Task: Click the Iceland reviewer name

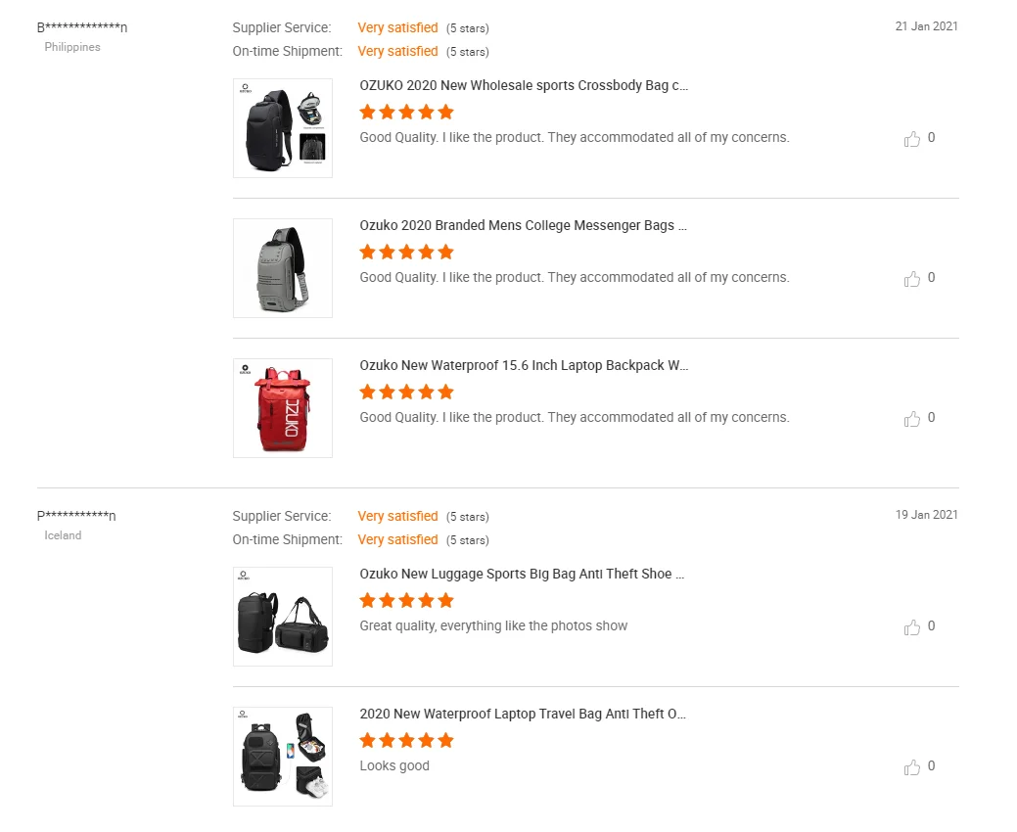Action: (x=76, y=516)
